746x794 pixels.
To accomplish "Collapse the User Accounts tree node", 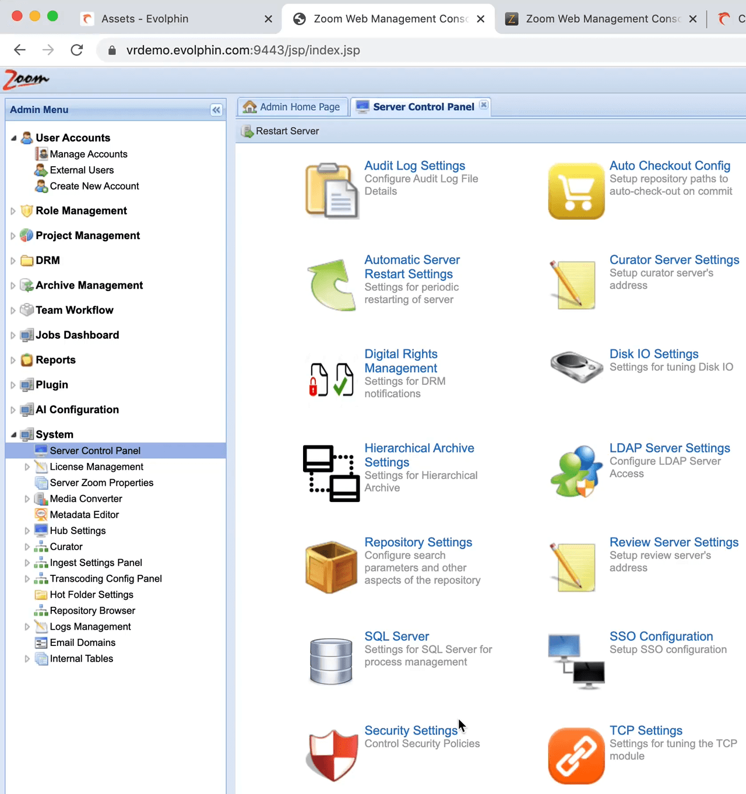I will click(x=13, y=138).
